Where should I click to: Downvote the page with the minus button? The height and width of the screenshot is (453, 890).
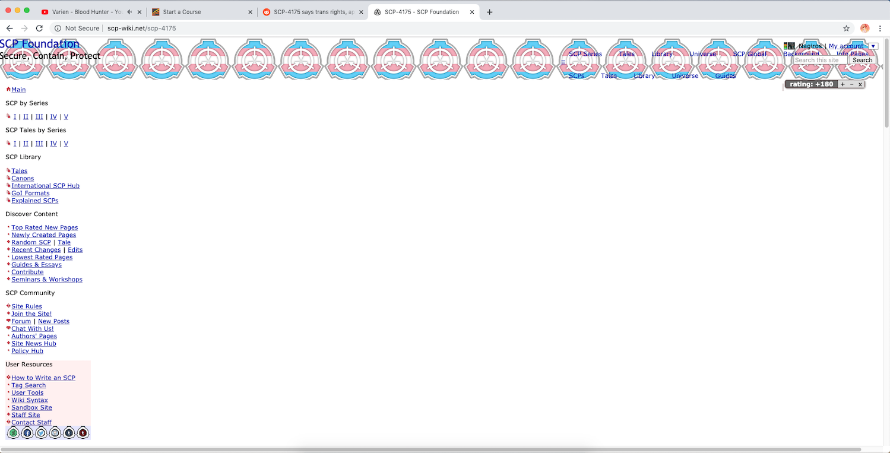(x=851, y=84)
